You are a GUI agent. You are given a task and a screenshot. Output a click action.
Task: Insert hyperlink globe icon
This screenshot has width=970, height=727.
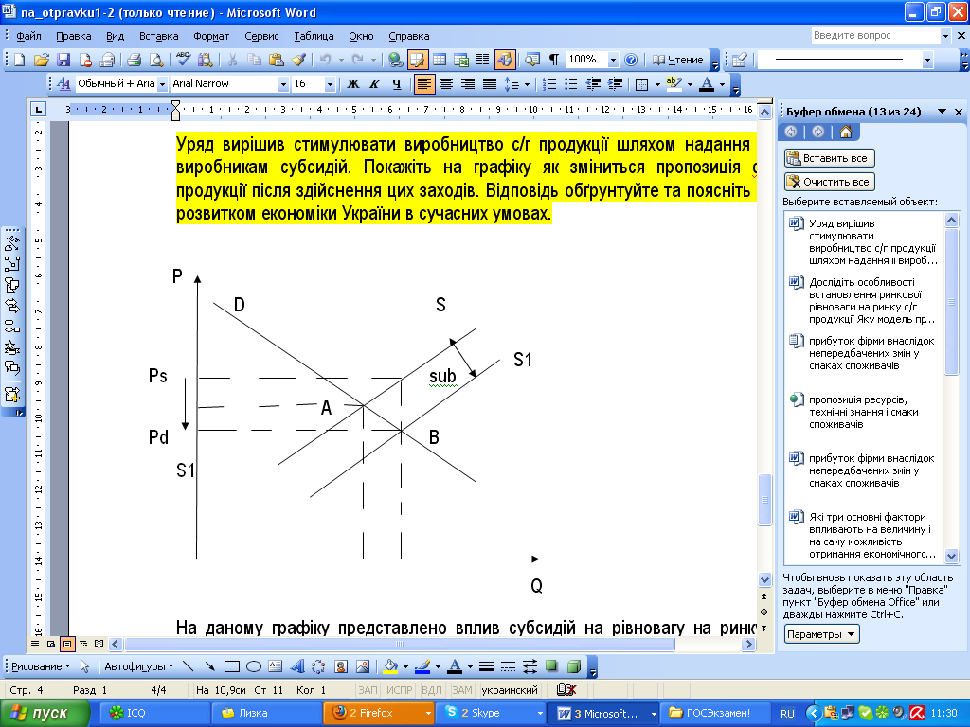pyautogui.click(x=396, y=60)
